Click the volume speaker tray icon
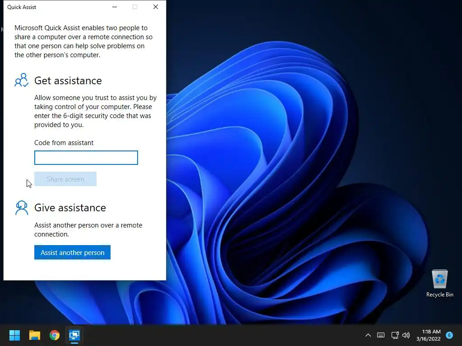This screenshot has width=462, height=346. click(x=406, y=335)
